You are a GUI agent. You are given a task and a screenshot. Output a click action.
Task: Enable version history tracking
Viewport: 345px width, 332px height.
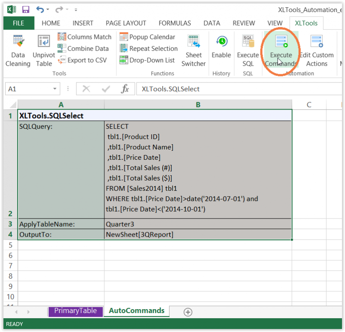tap(221, 50)
